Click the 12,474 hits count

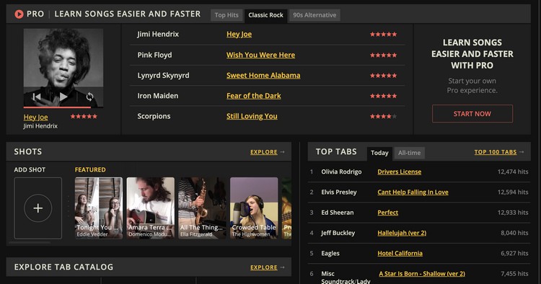point(513,172)
